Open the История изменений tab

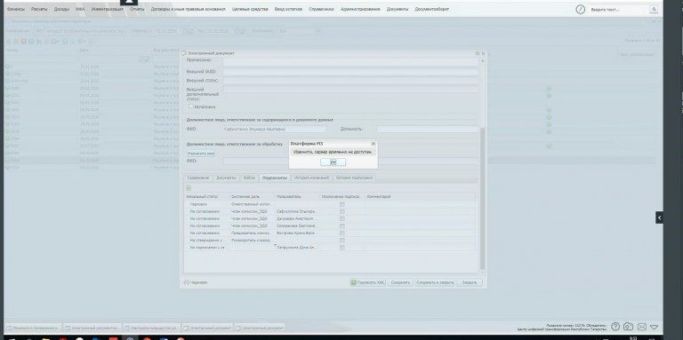tap(311, 178)
